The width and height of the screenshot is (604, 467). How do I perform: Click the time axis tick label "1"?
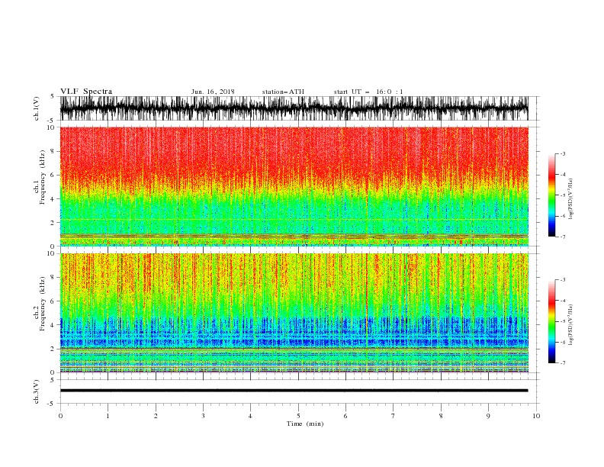coord(108,416)
